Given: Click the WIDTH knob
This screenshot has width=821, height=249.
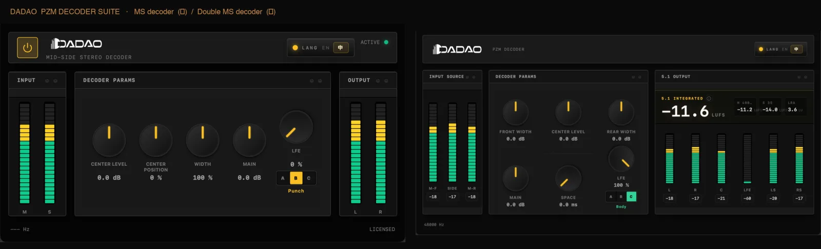Looking at the screenshot, I should (203, 140).
